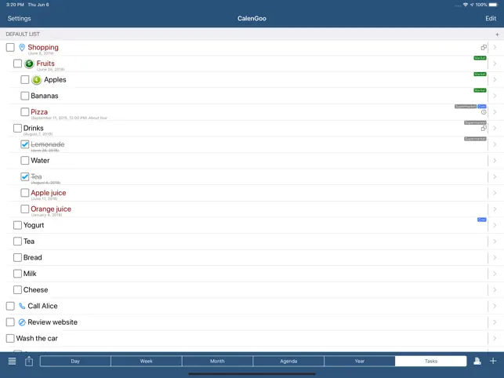The image size is (504, 378).
Task: Open the hamburger menu in bottom toolbar
Action: [x=12, y=361]
